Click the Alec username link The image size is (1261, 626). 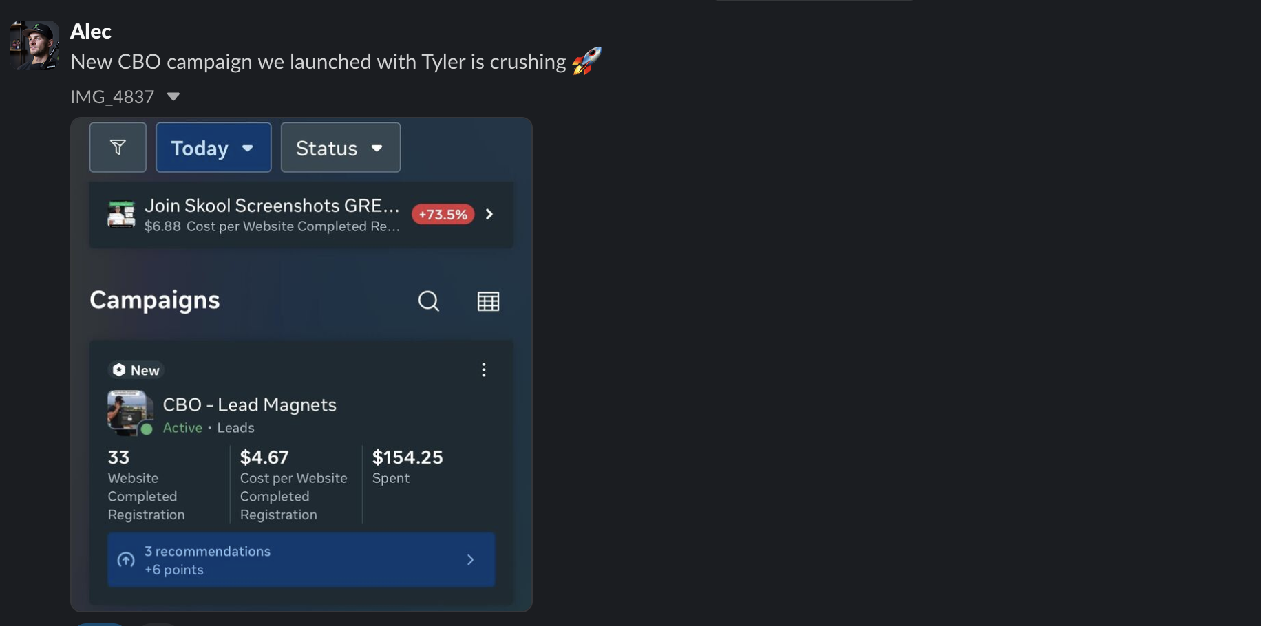click(91, 31)
